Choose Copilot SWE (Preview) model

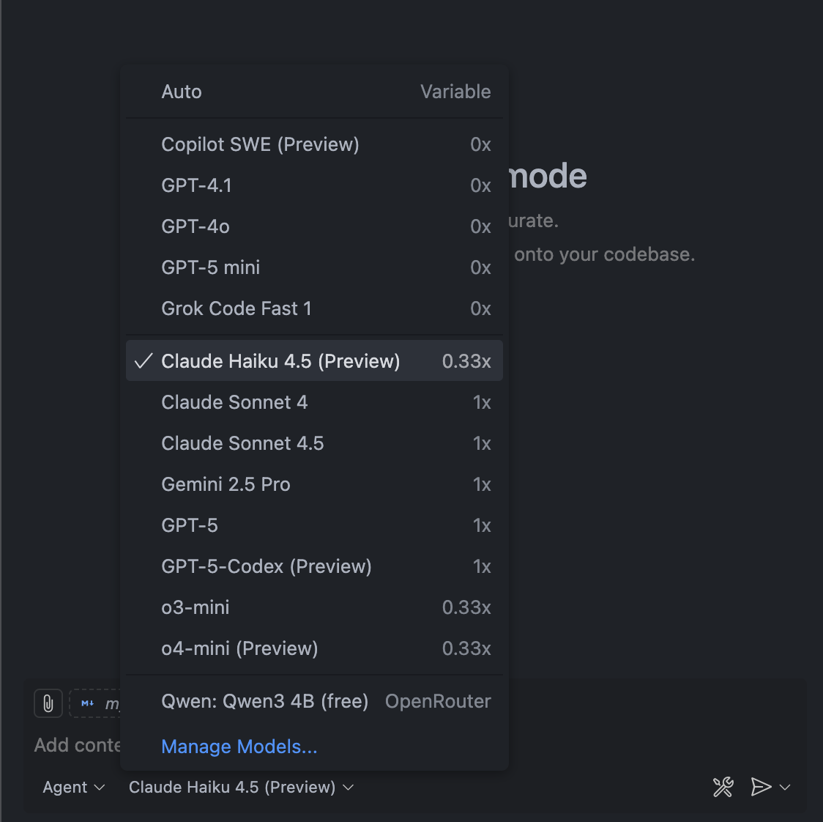[x=314, y=144]
